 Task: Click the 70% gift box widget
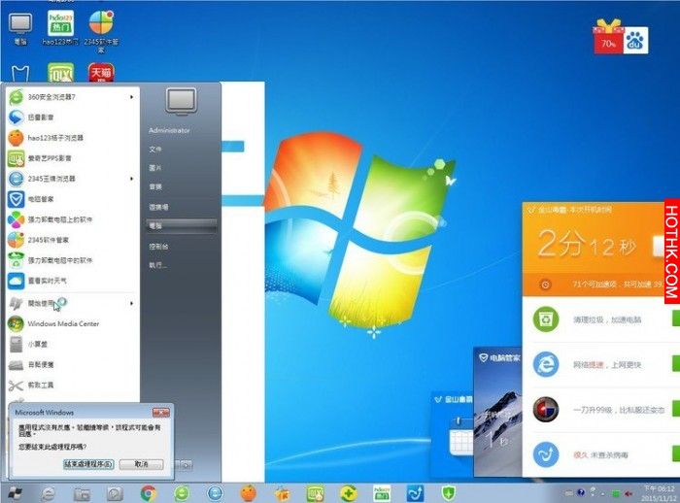[x=608, y=37]
